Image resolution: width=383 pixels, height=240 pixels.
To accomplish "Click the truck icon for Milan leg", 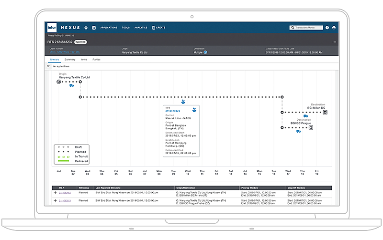I will pyautogui.click(x=305, y=116).
